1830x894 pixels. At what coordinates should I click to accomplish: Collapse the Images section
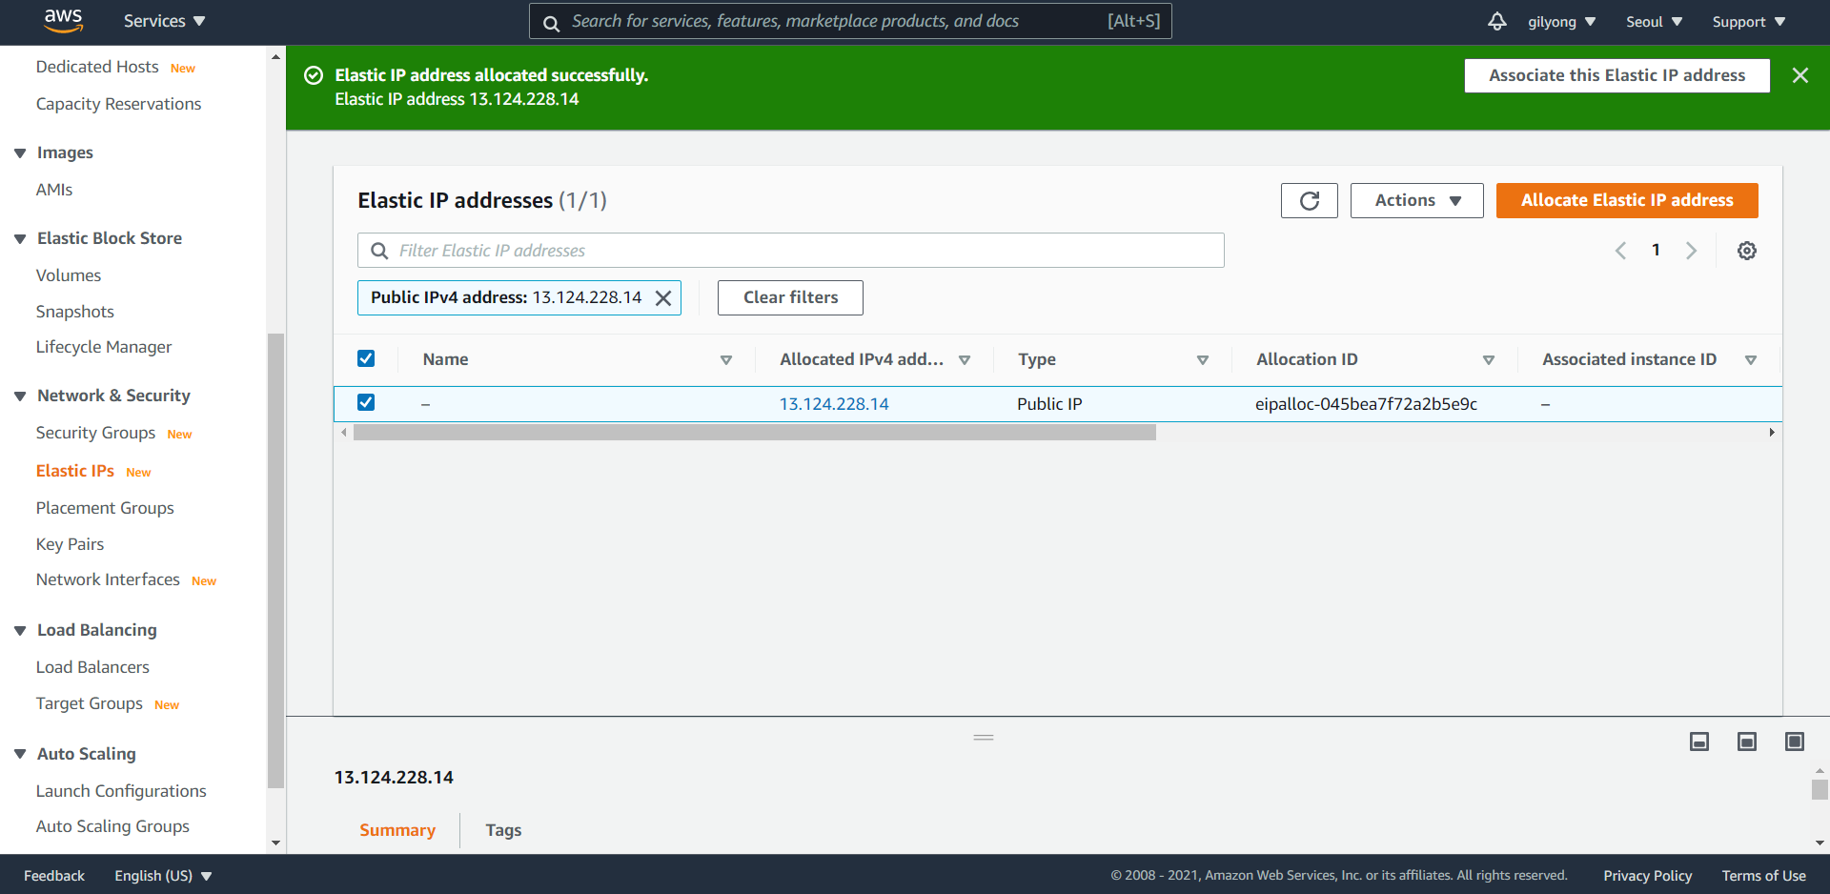[x=20, y=153]
